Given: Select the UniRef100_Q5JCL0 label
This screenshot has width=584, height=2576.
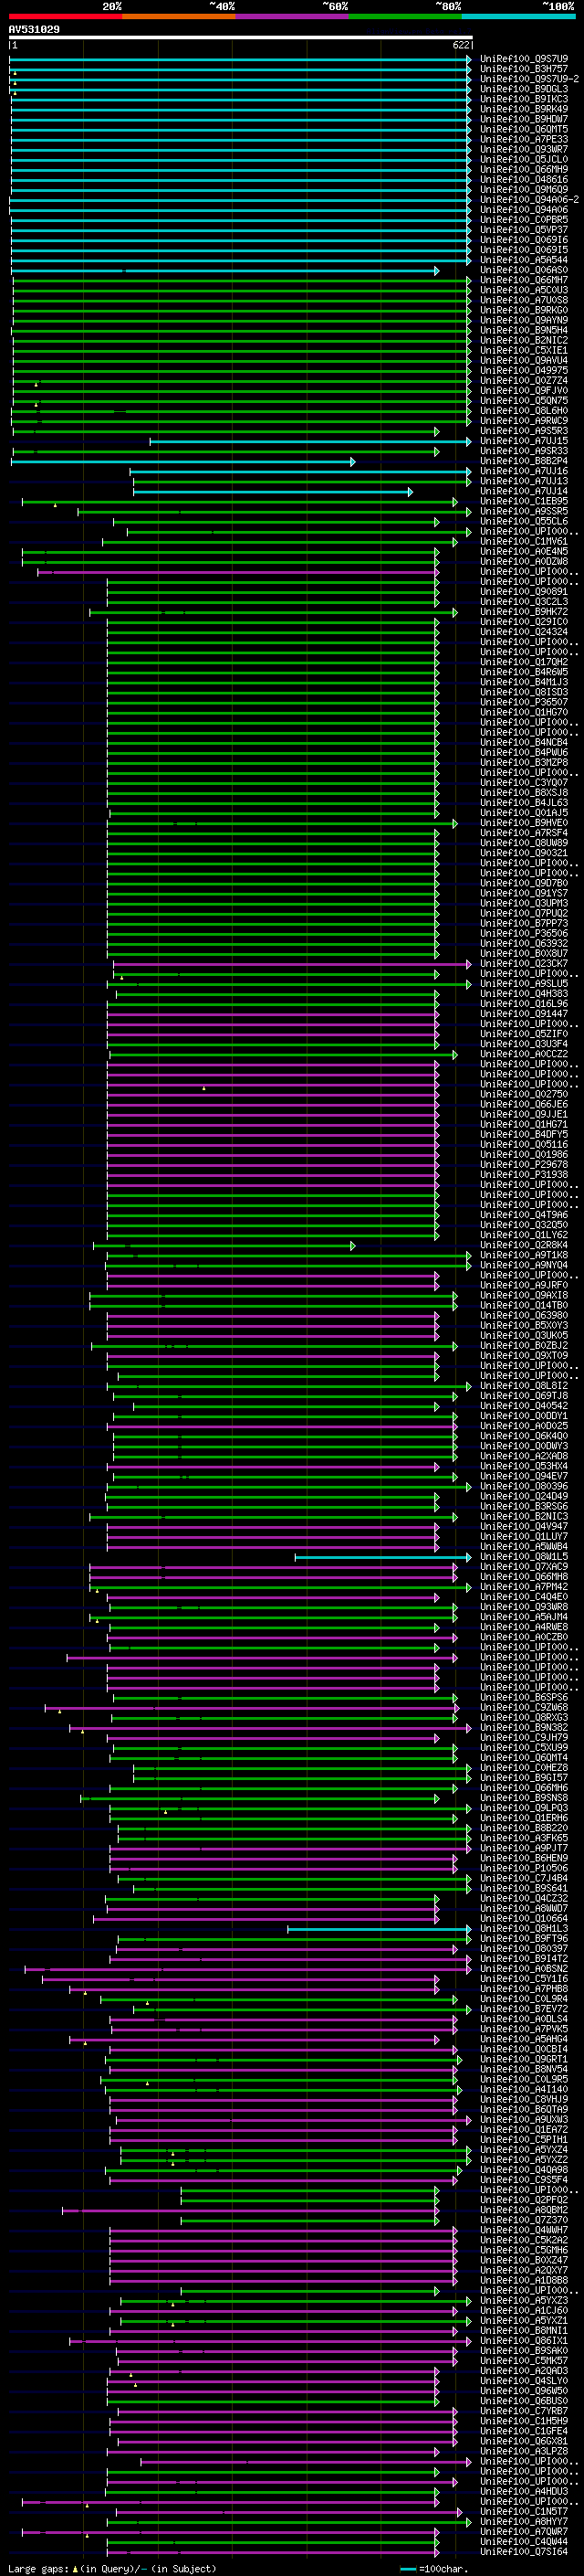Looking at the screenshot, I should click(x=524, y=159).
